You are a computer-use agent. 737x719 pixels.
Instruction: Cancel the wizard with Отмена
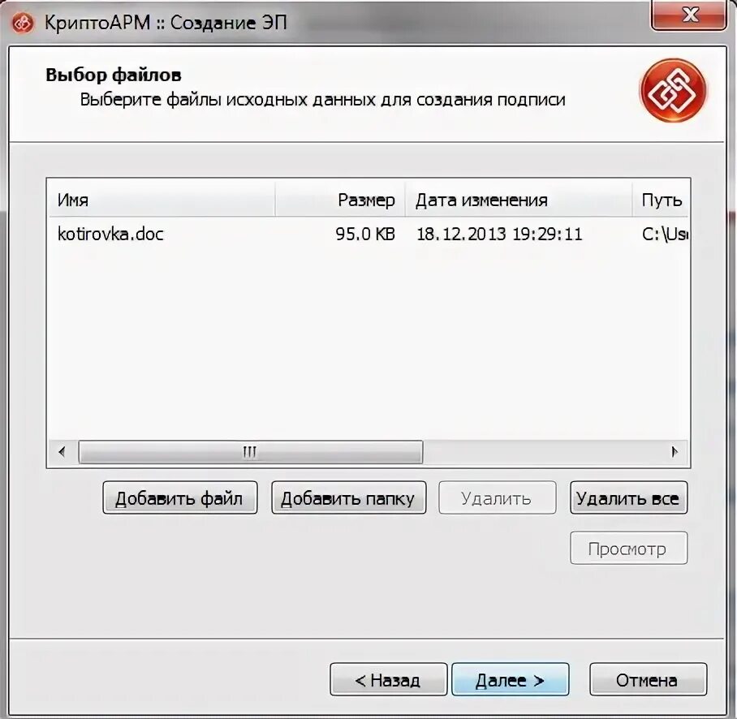[649, 679]
